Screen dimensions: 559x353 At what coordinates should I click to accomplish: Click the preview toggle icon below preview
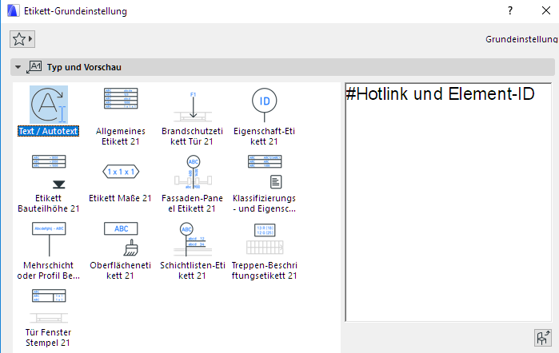pos(542,338)
